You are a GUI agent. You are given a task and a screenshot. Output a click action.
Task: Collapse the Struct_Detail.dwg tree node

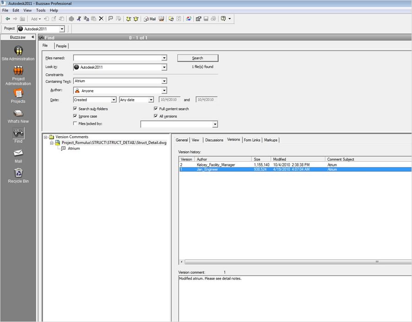52,143
